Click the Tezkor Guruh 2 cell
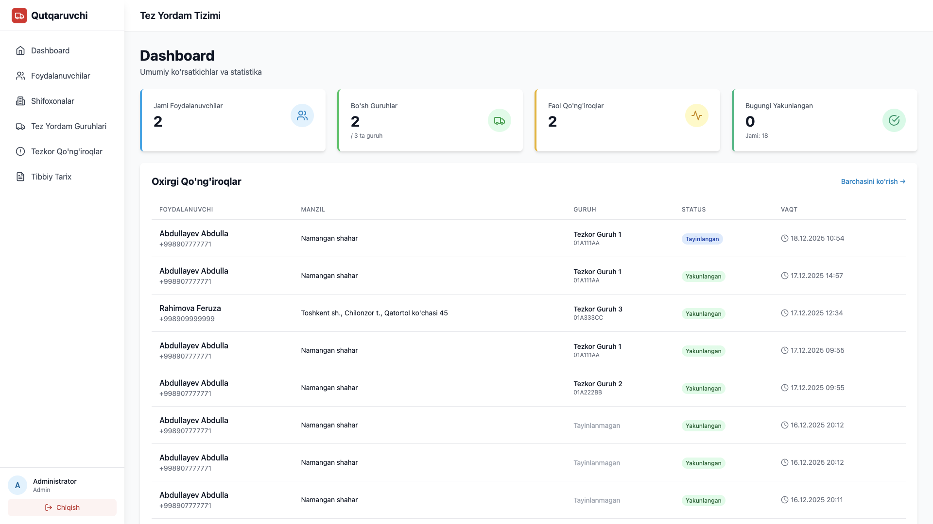The width and height of the screenshot is (933, 524). [598, 384]
